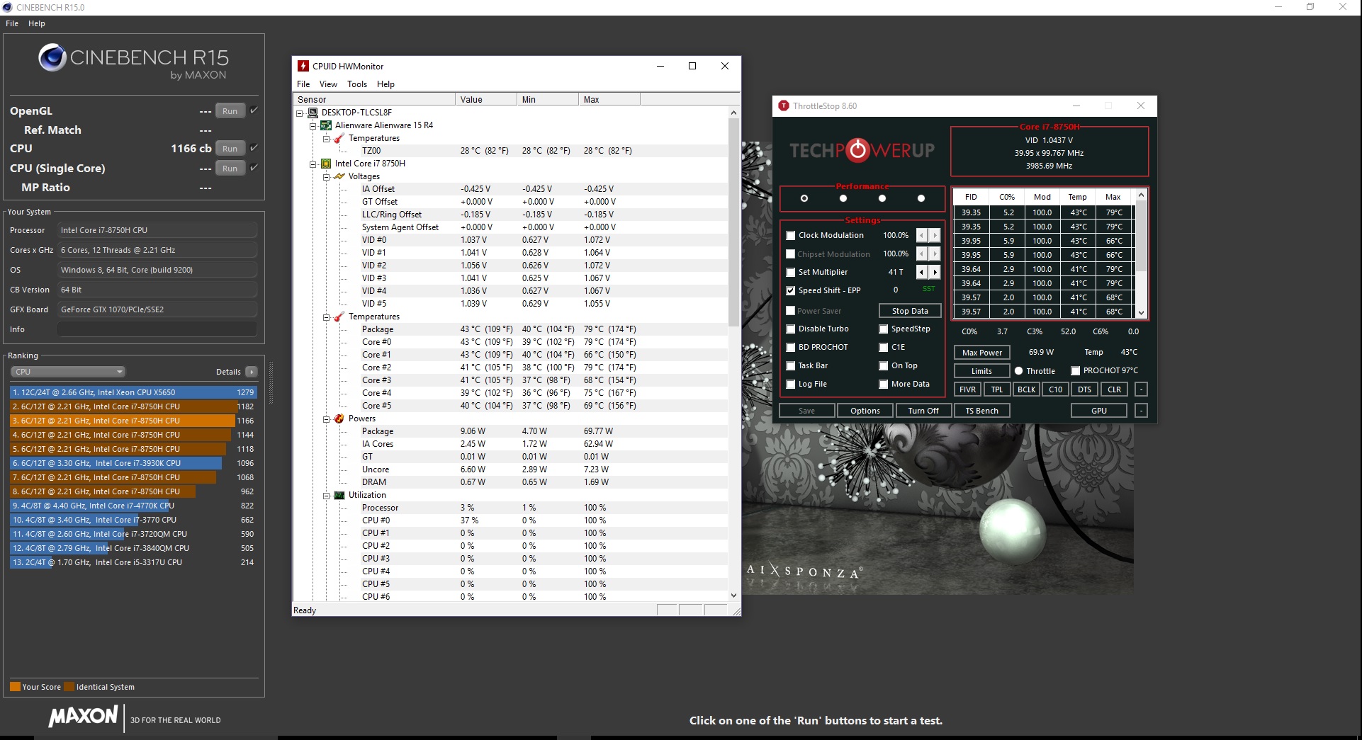Screen dimensions: 1362x740
Task: Select the Throttle radio indicator
Action: [x=1018, y=371]
